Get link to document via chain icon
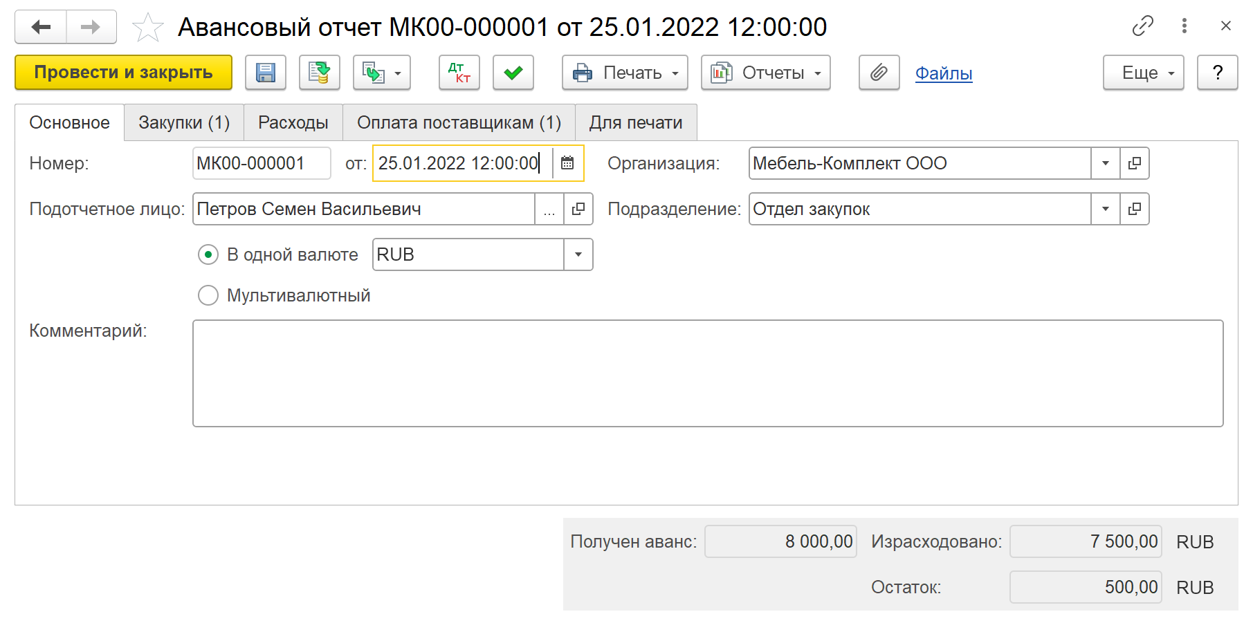Screen dimensions: 1253x623 click(1142, 26)
